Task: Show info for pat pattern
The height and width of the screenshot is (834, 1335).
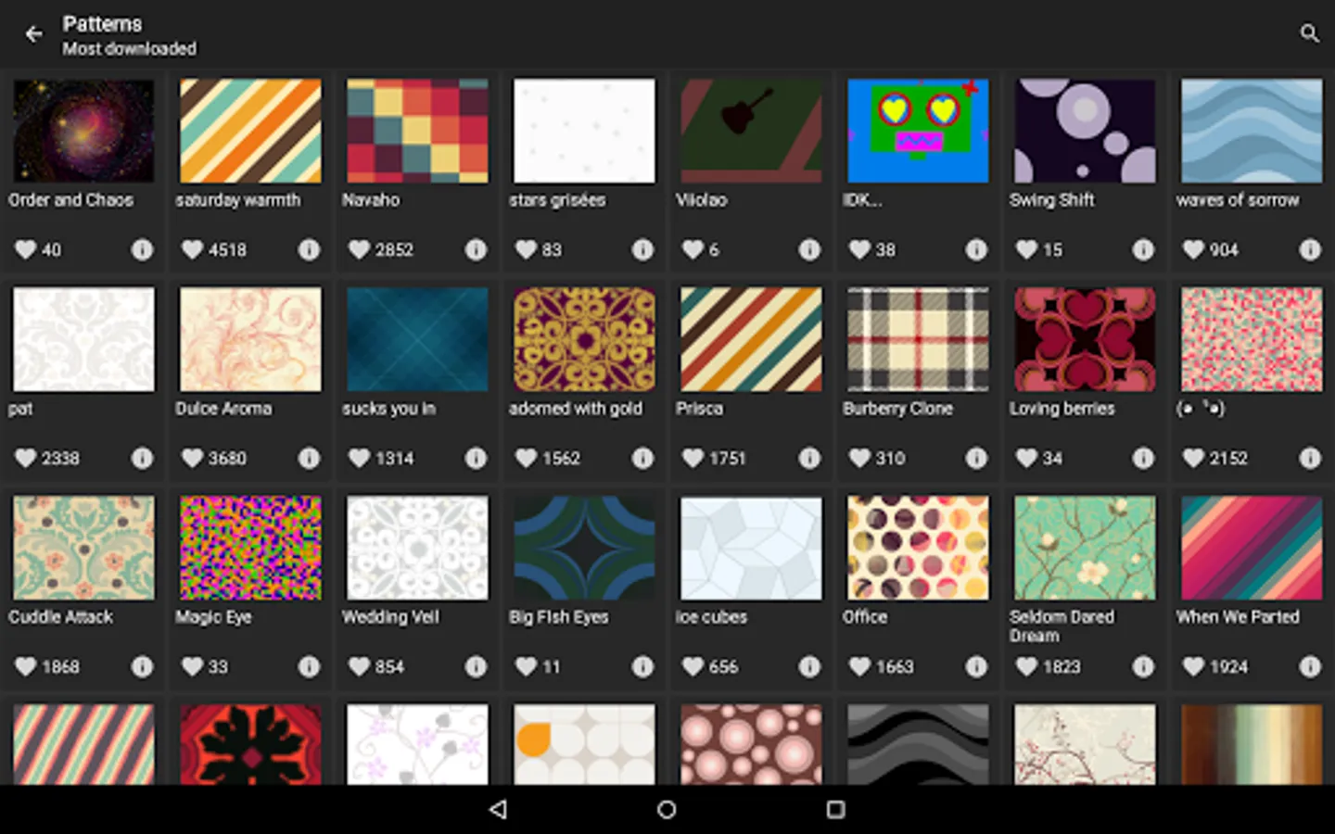Action: pos(142,458)
